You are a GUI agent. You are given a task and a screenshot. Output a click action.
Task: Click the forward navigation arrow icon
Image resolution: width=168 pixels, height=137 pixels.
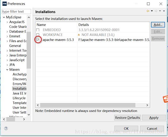156,11
